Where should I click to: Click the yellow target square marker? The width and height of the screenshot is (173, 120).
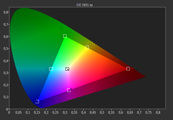click(x=87, y=48)
